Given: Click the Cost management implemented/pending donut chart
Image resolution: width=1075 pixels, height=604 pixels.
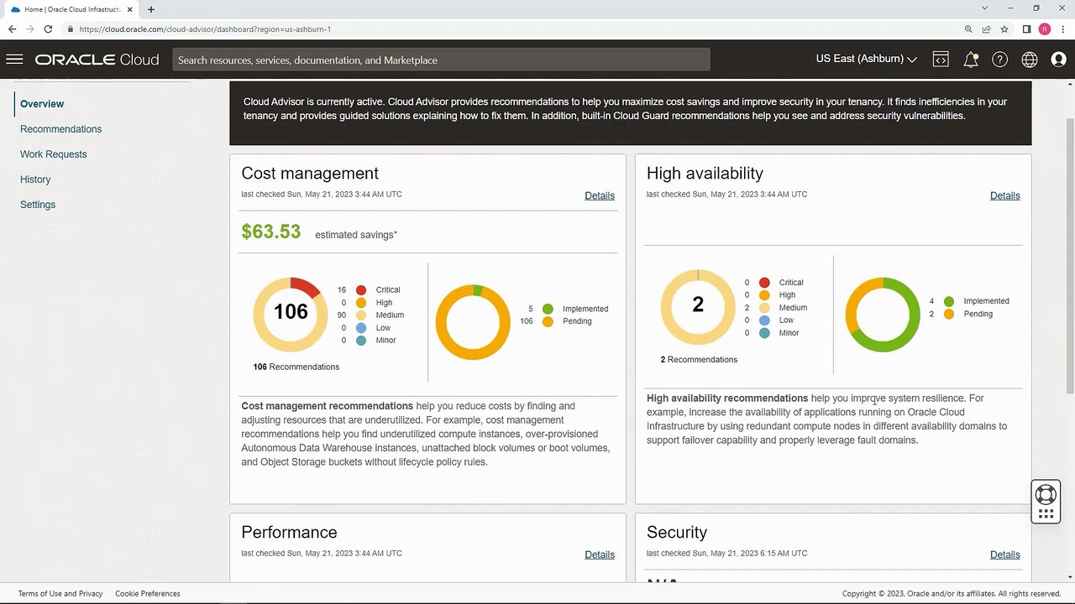Looking at the screenshot, I should pos(473,322).
